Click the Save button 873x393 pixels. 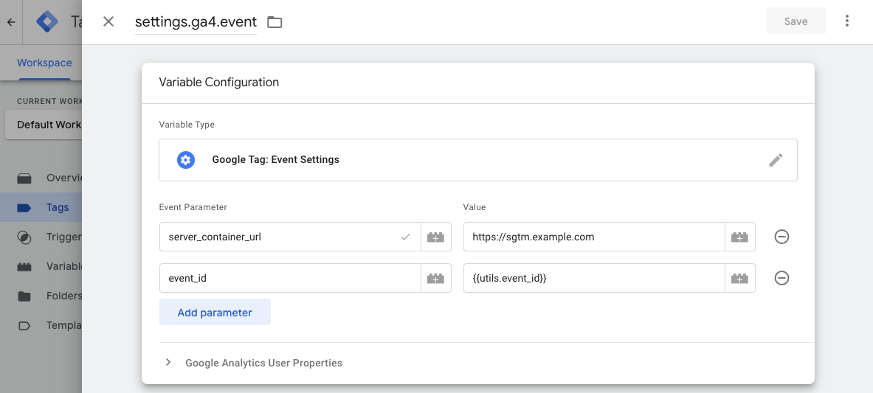coord(796,21)
